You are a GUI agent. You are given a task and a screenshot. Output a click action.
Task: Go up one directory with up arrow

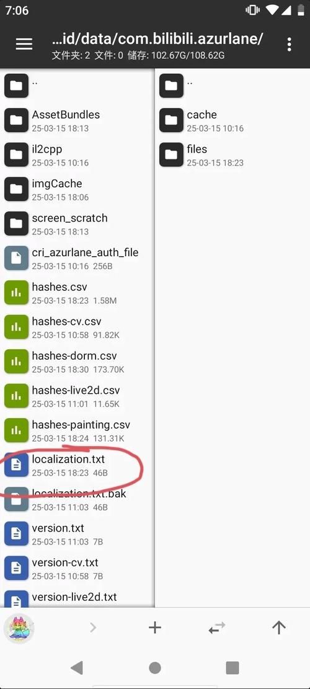click(279, 628)
